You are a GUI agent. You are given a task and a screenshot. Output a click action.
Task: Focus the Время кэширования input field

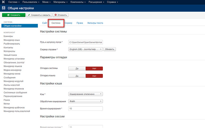click(85, 108)
